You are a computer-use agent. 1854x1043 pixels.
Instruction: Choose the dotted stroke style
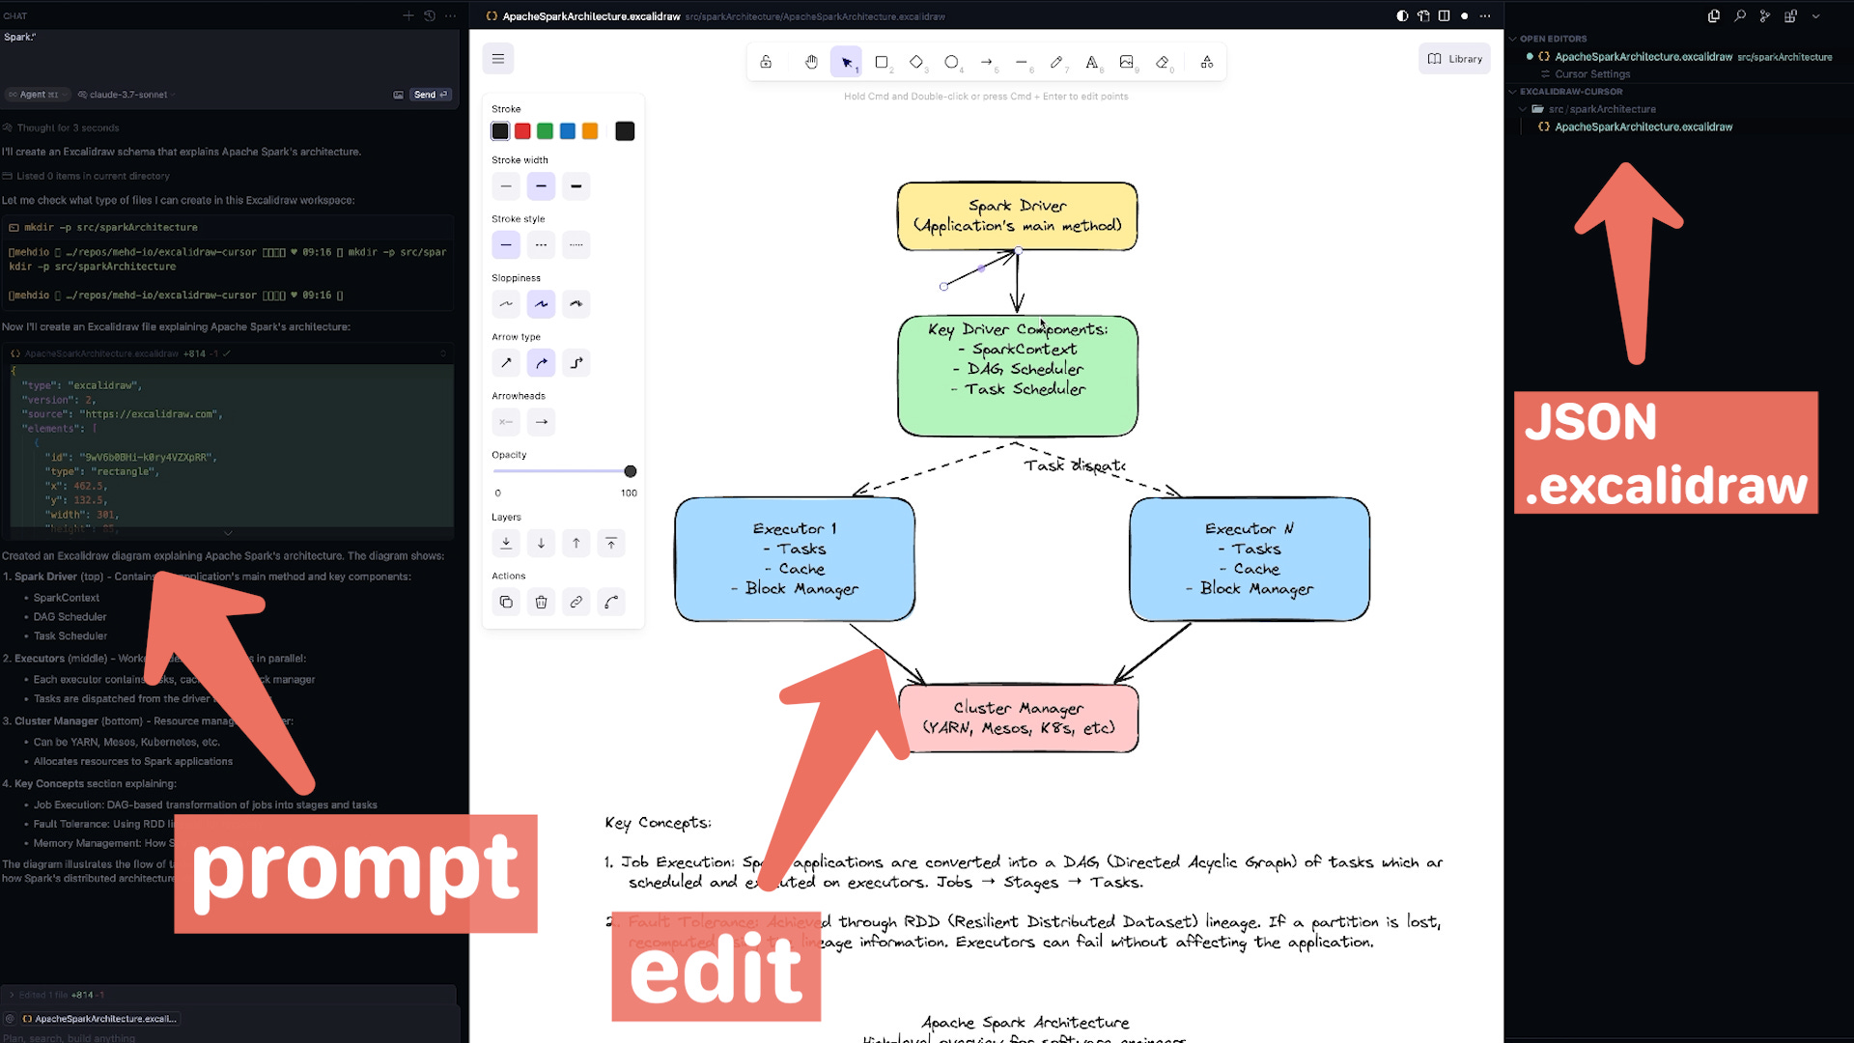click(x=576, y=245)
